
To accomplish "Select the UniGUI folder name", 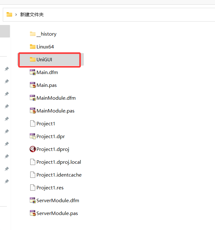I will pyautogui.click(x=44, y=59).
